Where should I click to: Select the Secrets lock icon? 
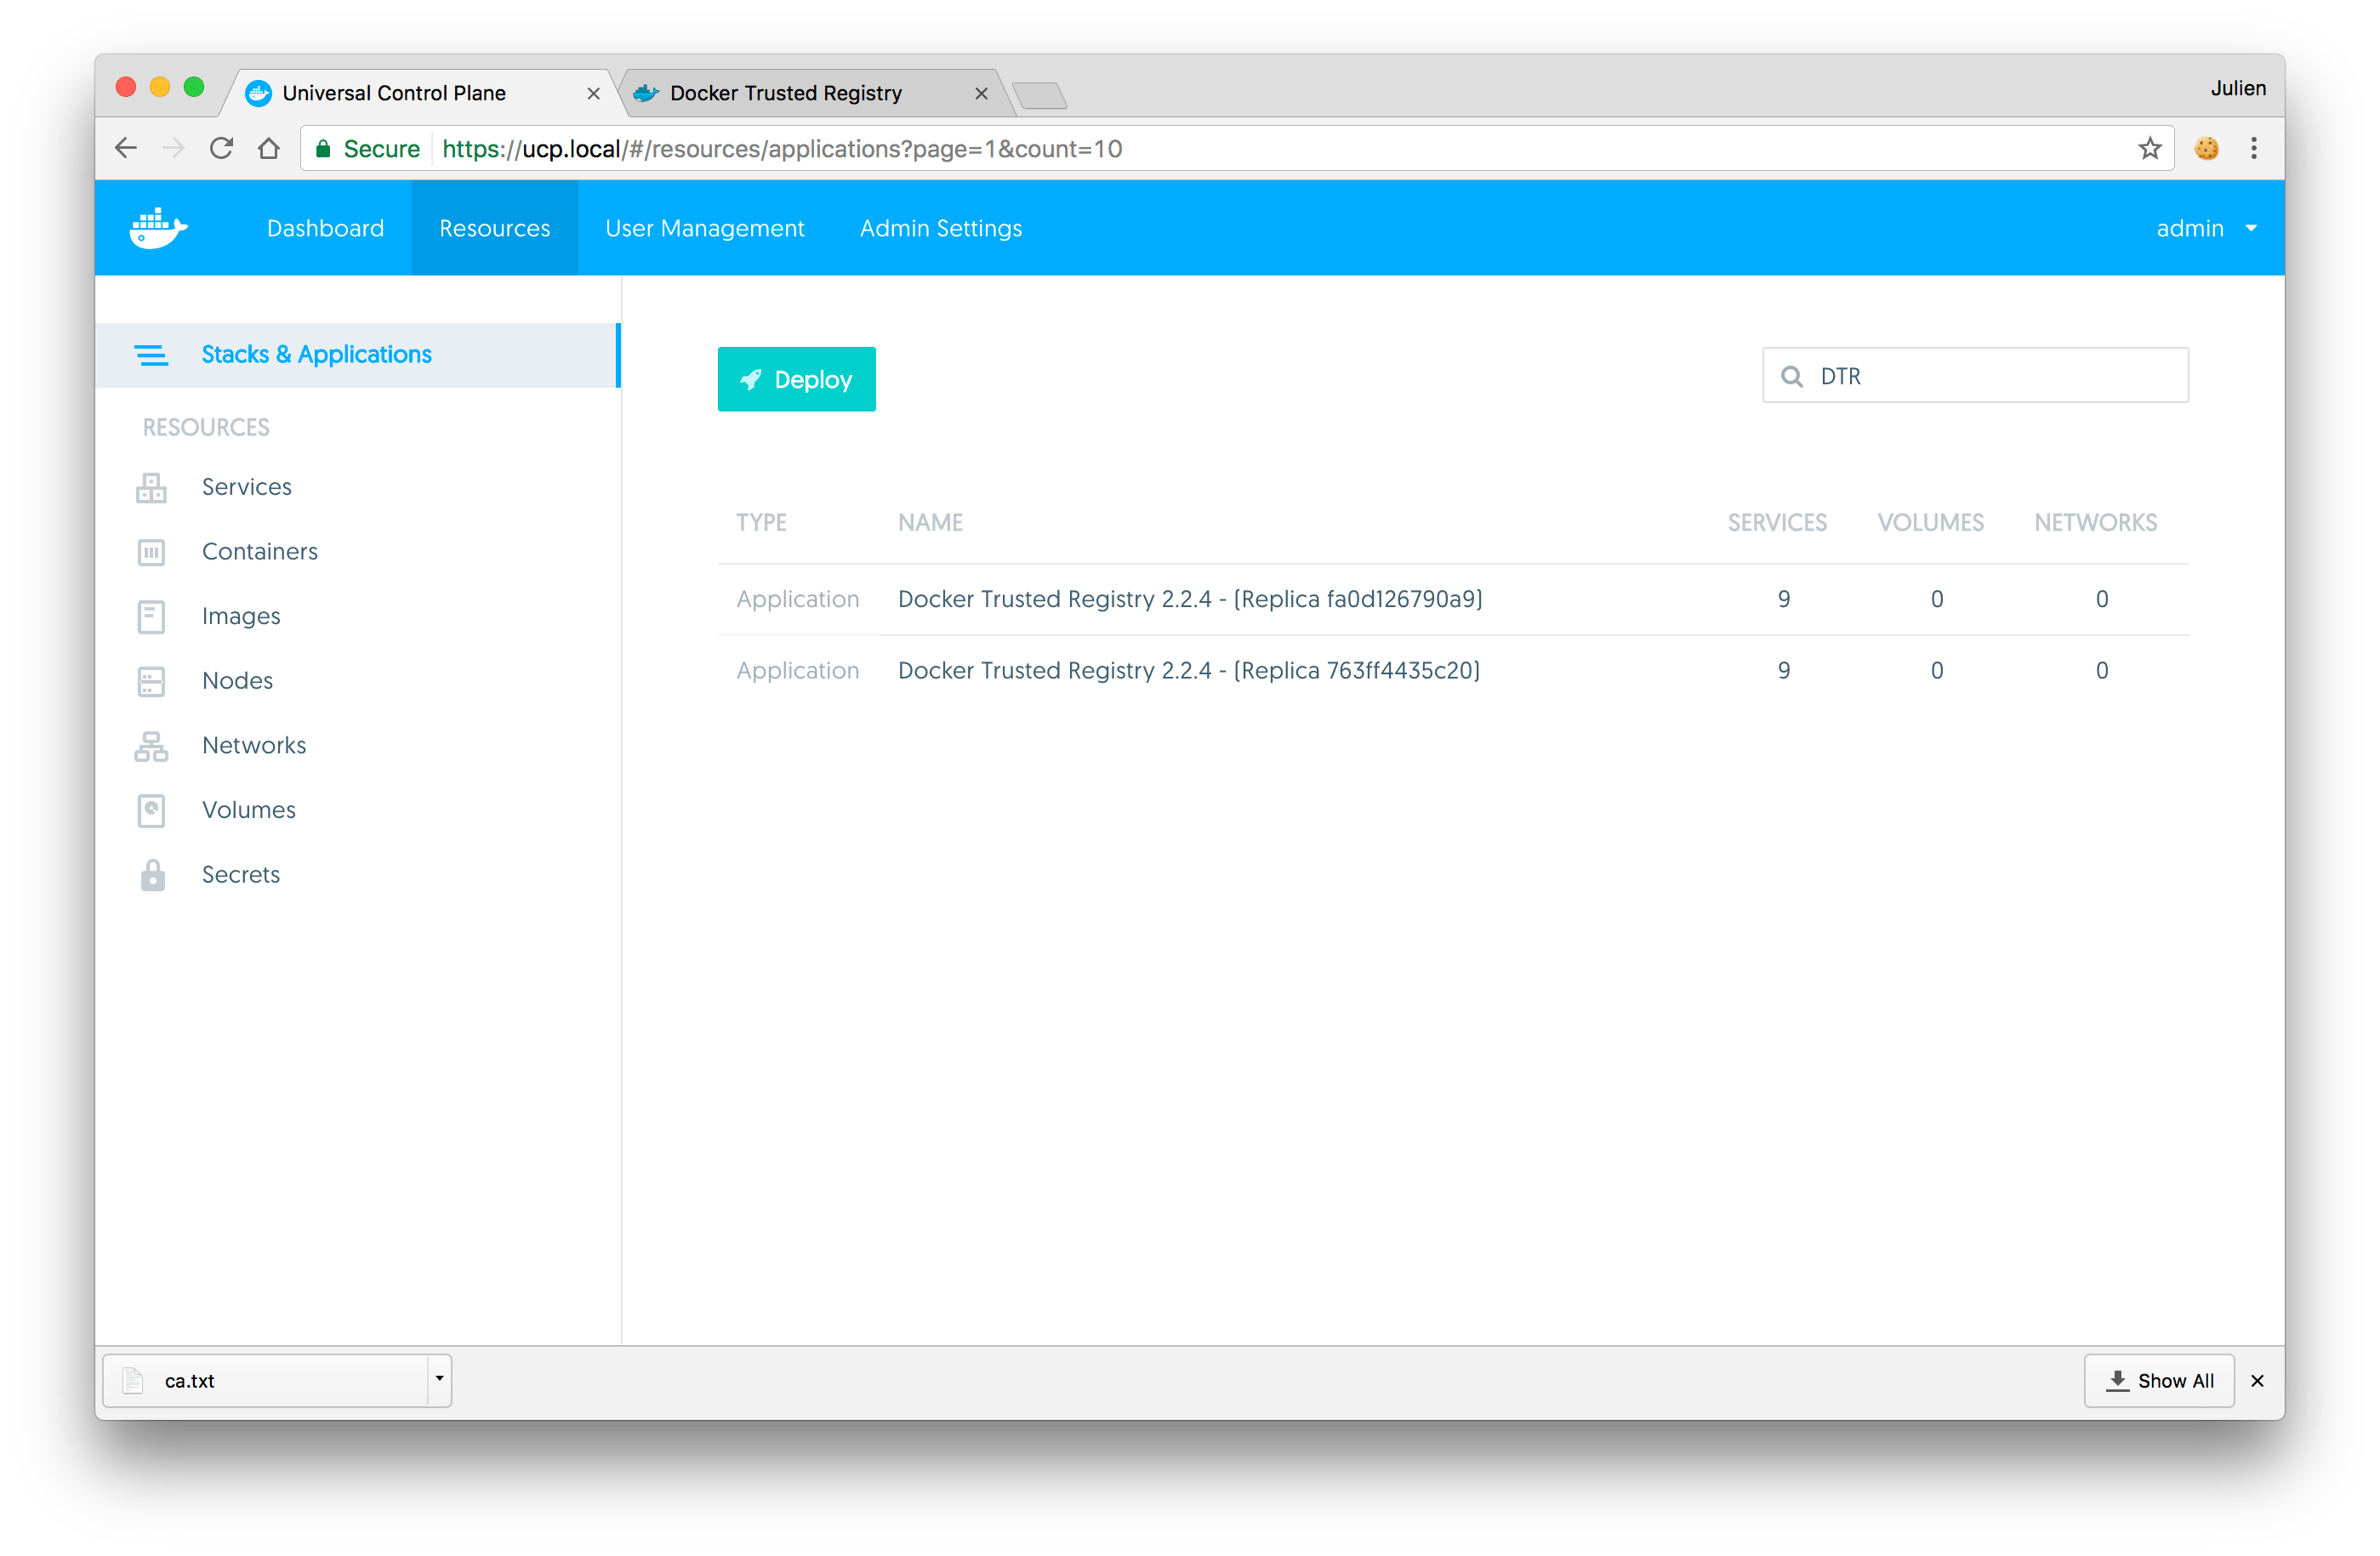point(151,874)
